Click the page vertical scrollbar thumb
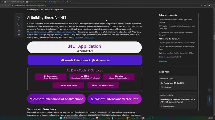Image resolution: width=215 pixels, height=120 pixels. 214,37
